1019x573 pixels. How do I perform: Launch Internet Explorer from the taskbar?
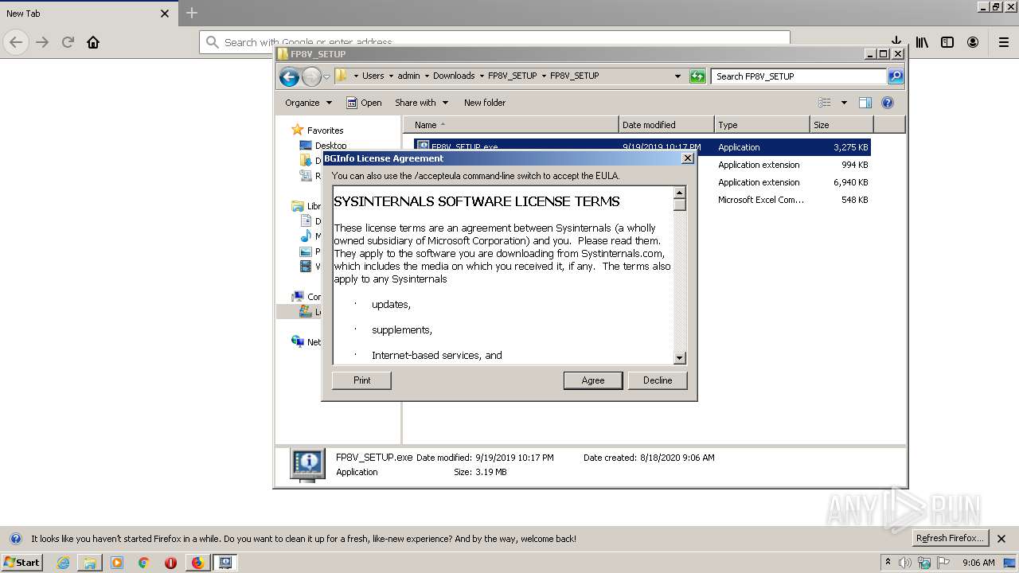click(63, 563)
